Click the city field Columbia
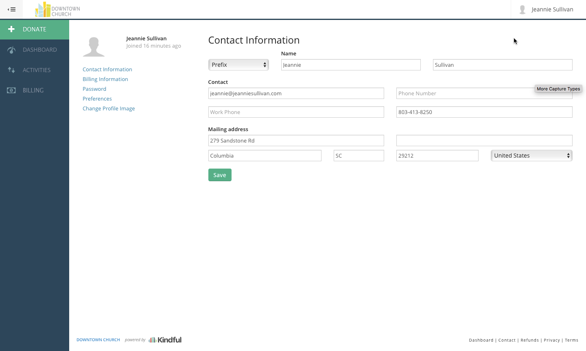Image resolution: width=586 pixels, height=351 pixels. click(265, 156)
